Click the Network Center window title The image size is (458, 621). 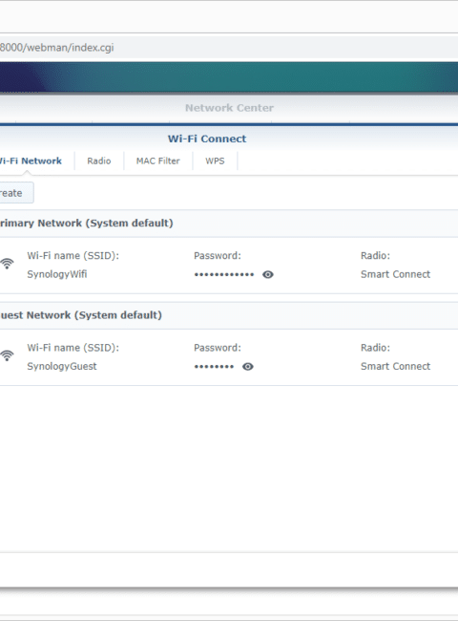click(x=229, y=108)
